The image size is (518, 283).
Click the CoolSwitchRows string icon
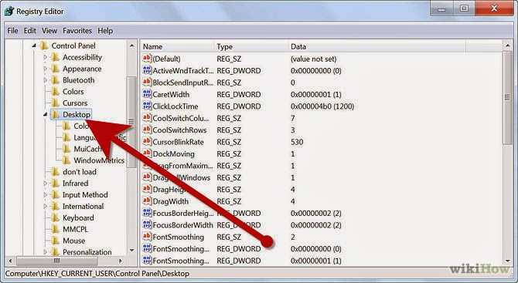147,130
